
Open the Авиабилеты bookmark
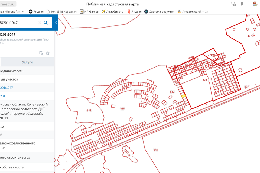[113, 12]
